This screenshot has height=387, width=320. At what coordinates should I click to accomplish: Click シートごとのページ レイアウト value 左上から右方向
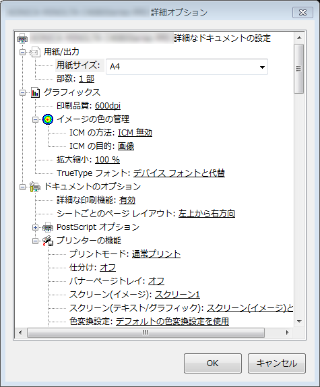207,214
